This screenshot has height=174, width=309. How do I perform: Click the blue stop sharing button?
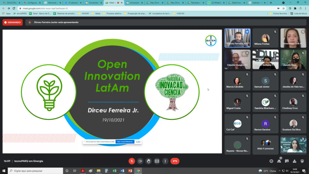(x=125, y=142)
